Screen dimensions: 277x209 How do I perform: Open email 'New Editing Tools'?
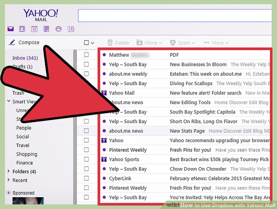point(190,102)
